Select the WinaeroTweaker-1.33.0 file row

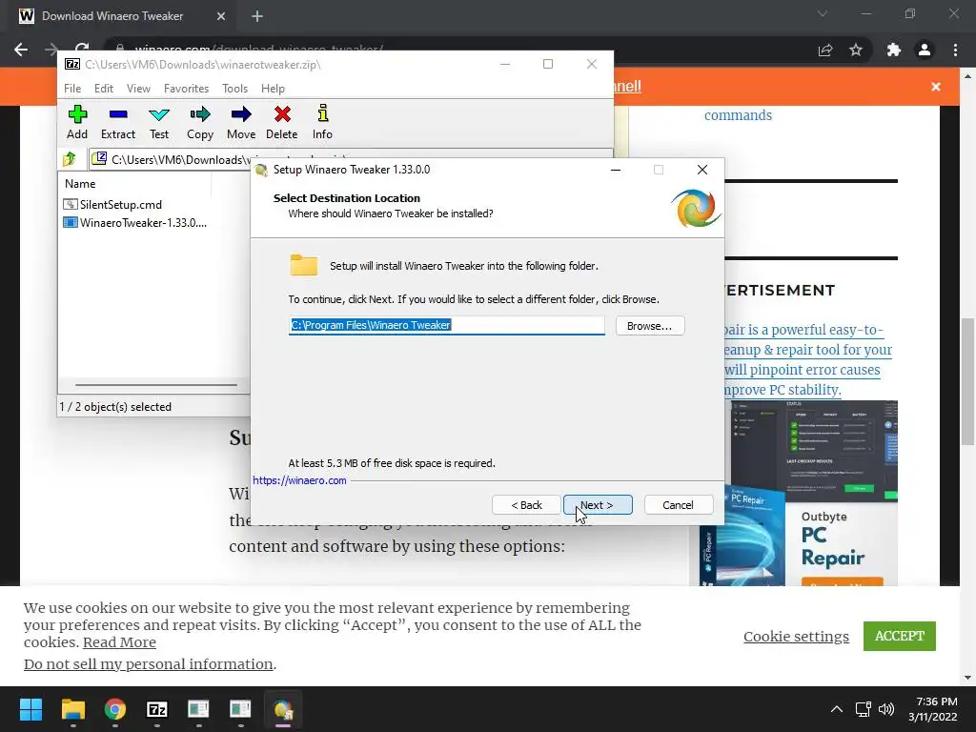point(134,222)
